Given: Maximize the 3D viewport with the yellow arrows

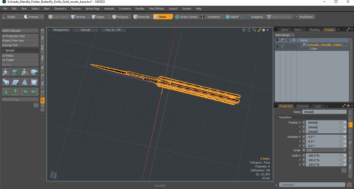Looking at the screenshot, I should pyautogui.click(x=259, y=30).
